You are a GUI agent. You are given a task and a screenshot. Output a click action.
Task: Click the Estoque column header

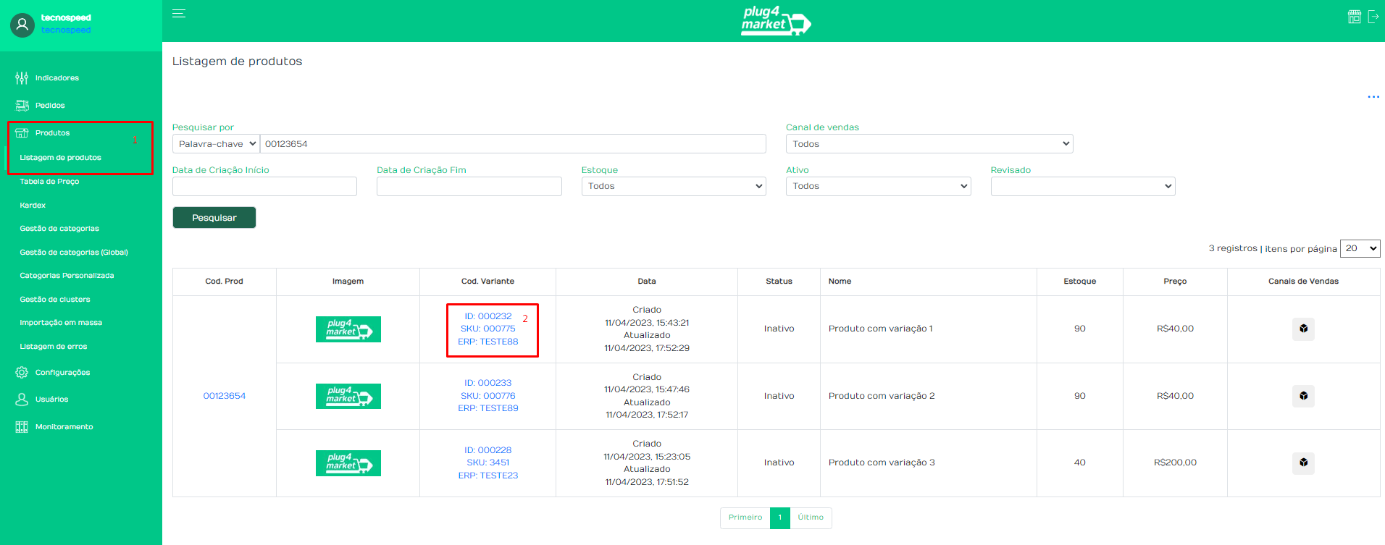click(1079, 282)
